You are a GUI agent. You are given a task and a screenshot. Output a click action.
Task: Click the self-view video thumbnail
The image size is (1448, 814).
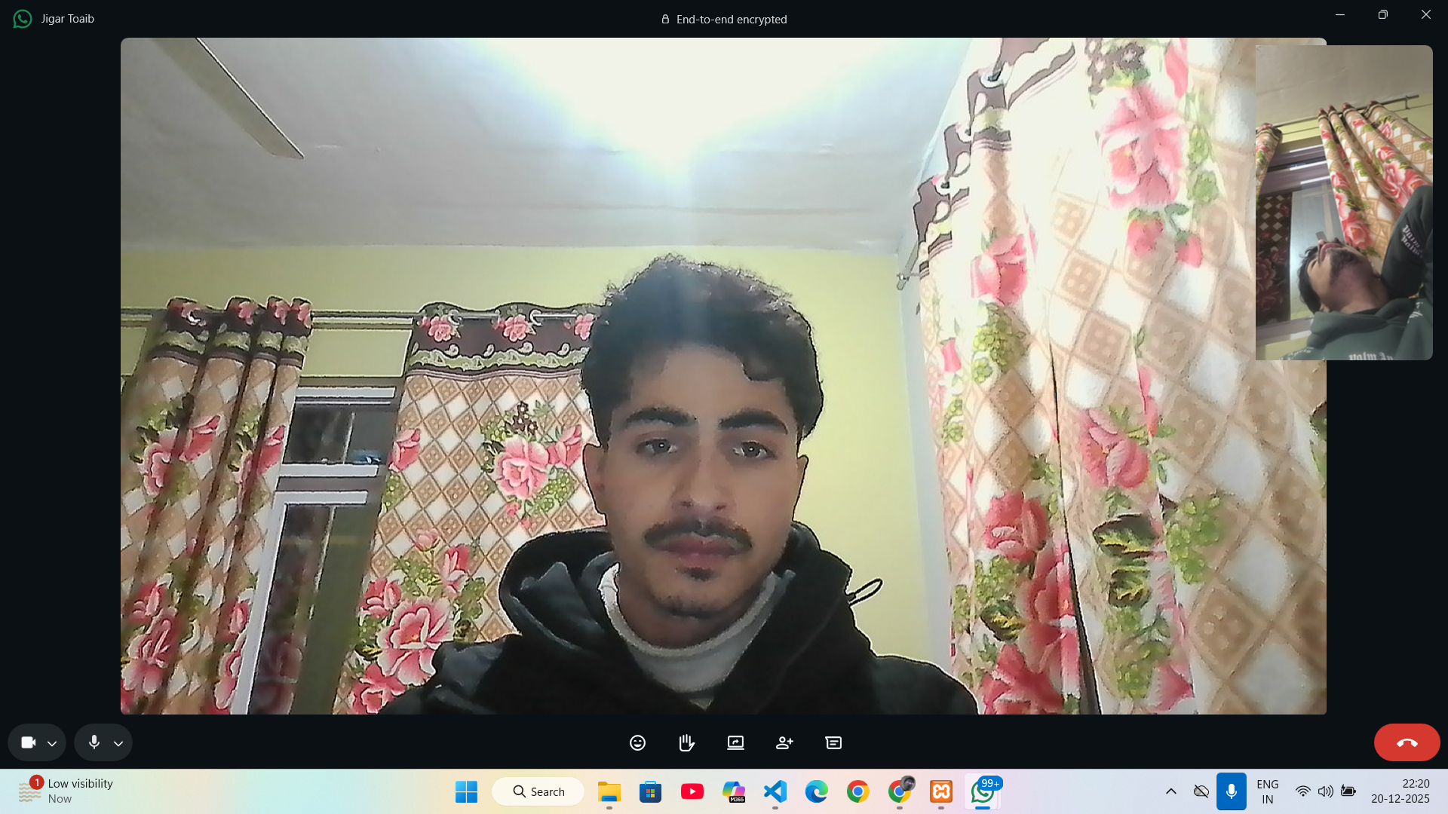(1343, 202)
